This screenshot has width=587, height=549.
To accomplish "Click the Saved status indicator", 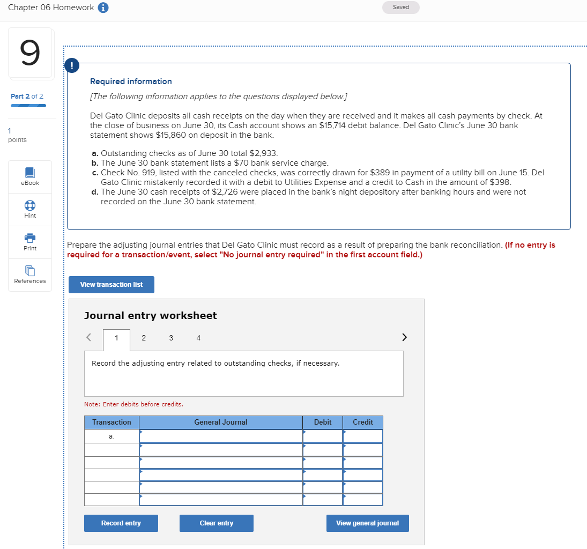I will 400,8.
